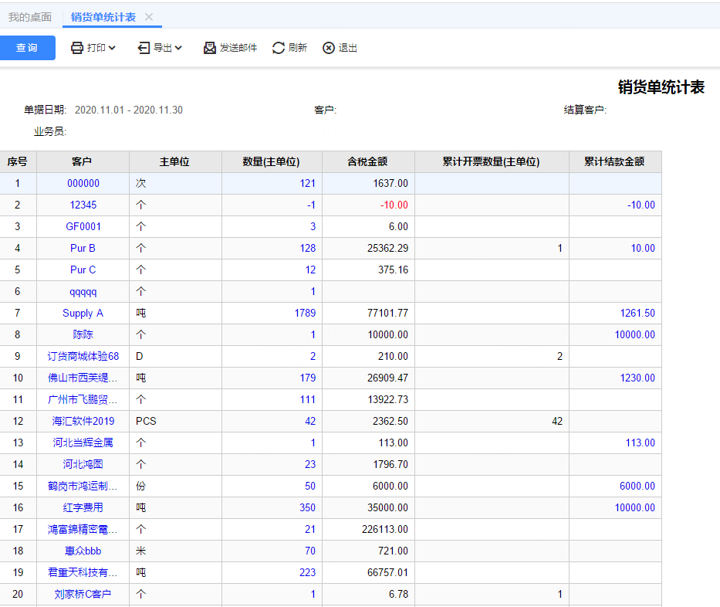Open customer link Pur C
The image size is (720, 607).
[x=83, y=270]
